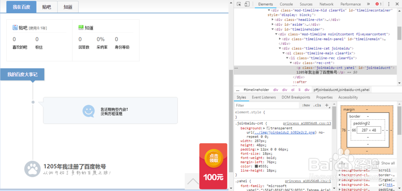This screenshot has height=191, width=402.
Task: Click the gray paw print icon
Action: tap(33, 169)
